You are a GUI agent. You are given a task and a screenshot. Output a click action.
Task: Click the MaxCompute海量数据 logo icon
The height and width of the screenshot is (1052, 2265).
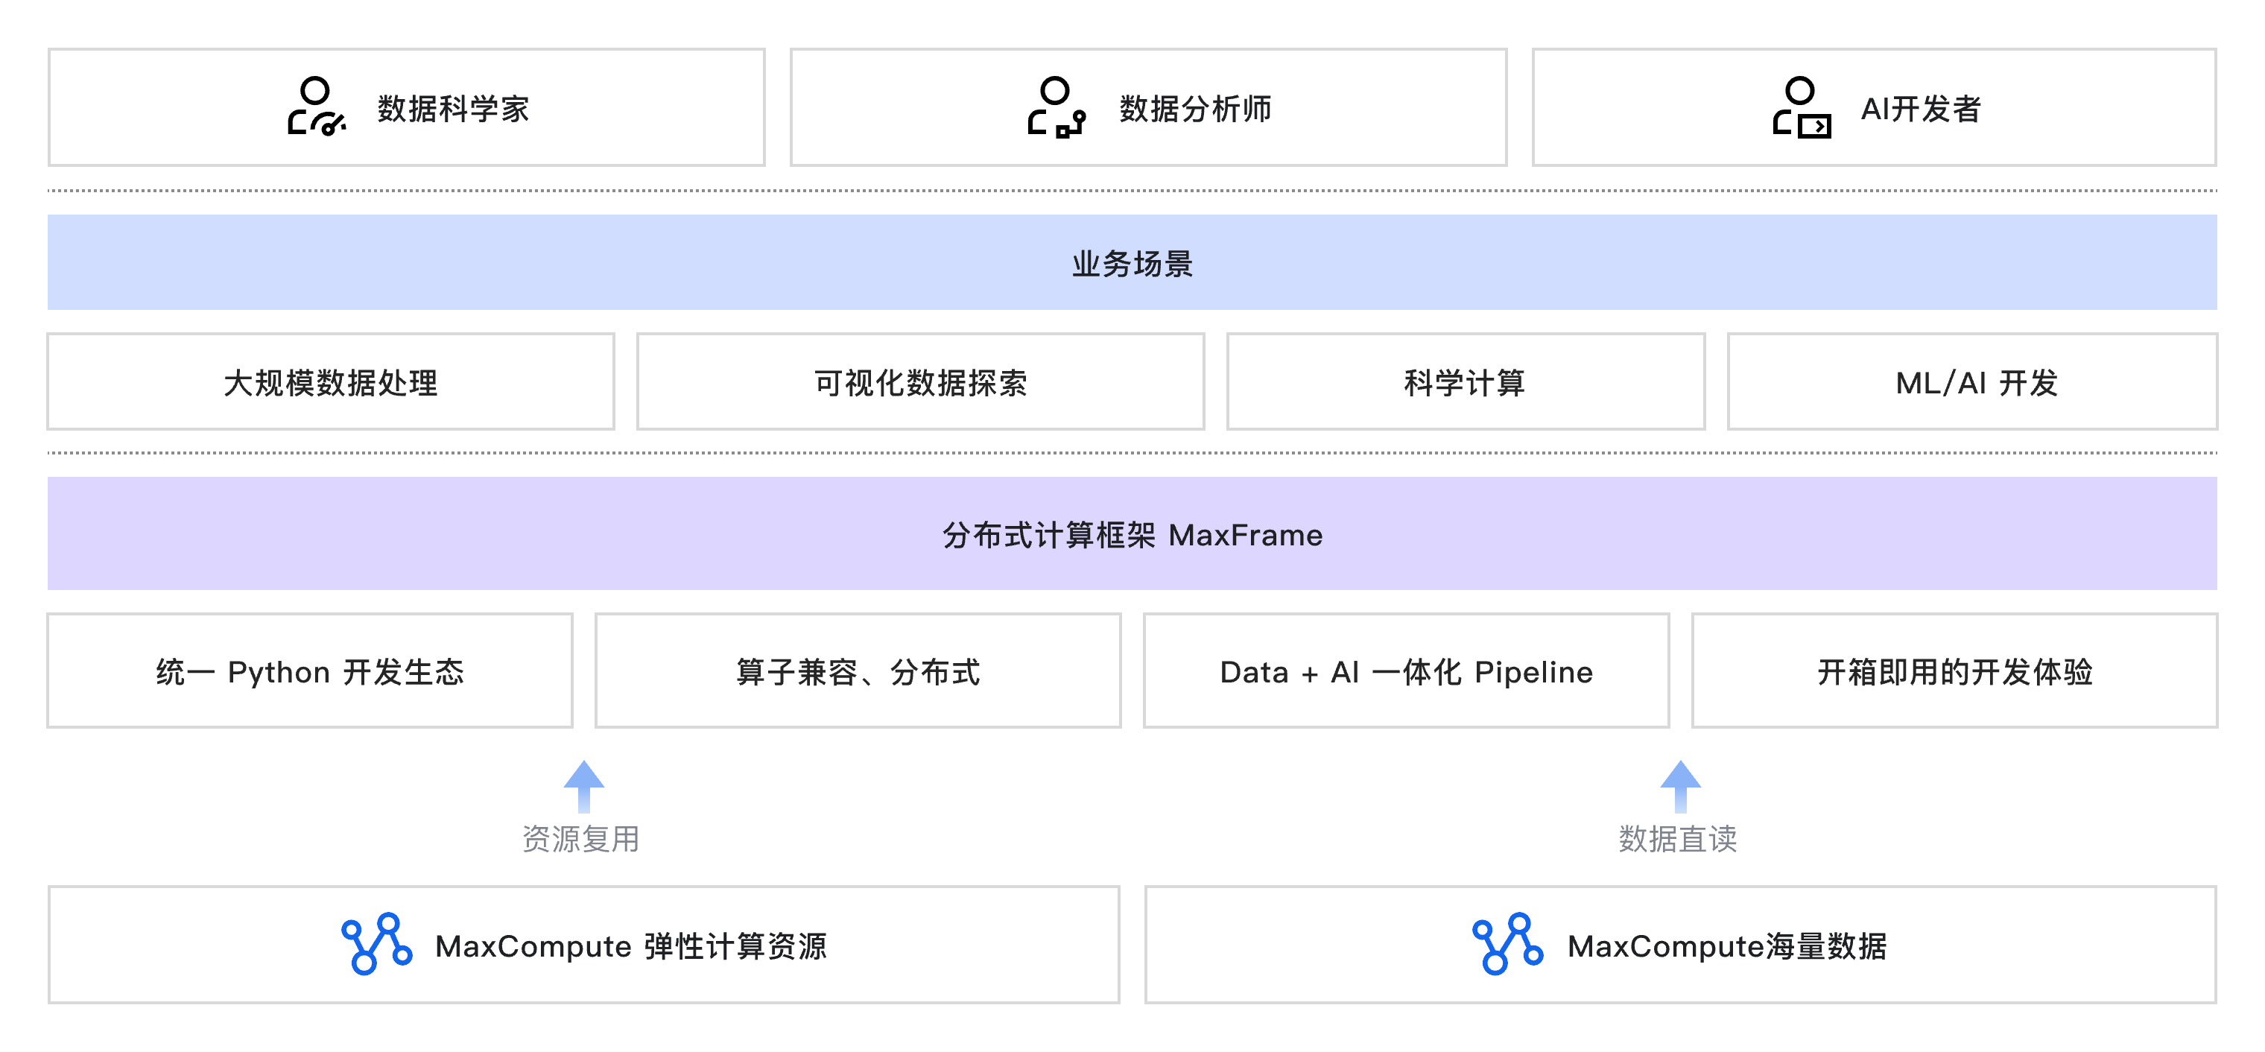click(x=1507, y=944)
